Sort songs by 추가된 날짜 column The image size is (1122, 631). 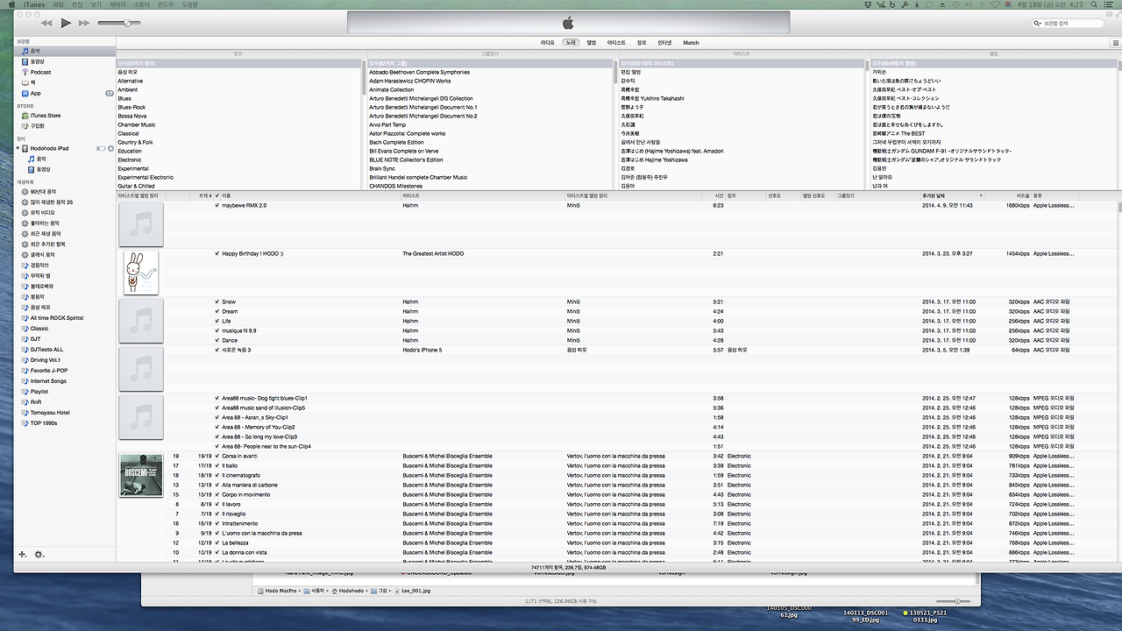(952, 195)
